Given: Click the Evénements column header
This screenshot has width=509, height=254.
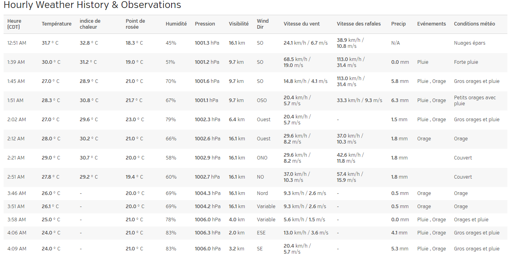Looking at the screenshot, I should (431, 24).
